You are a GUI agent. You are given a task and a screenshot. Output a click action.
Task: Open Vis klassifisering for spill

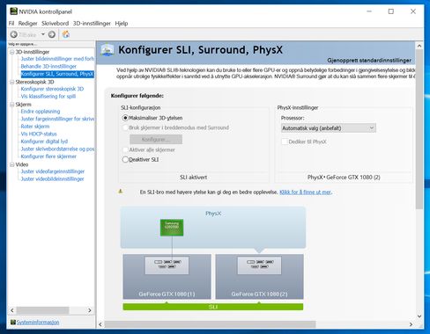click(x=48, y=97)
